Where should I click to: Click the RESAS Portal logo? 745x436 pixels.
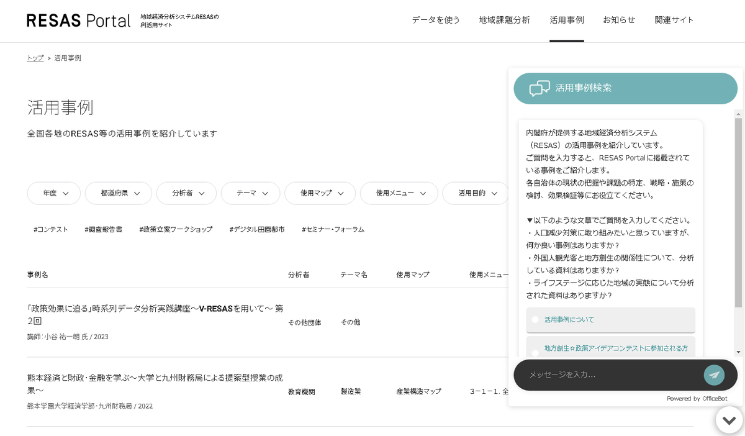pos(79,20)
